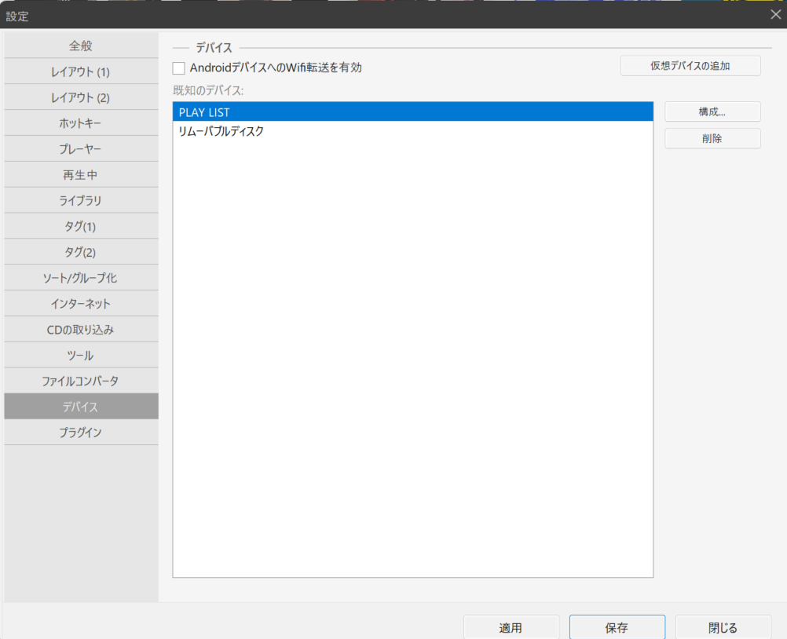Open ソート/グループ化 settings

click(x=81, y=278)
